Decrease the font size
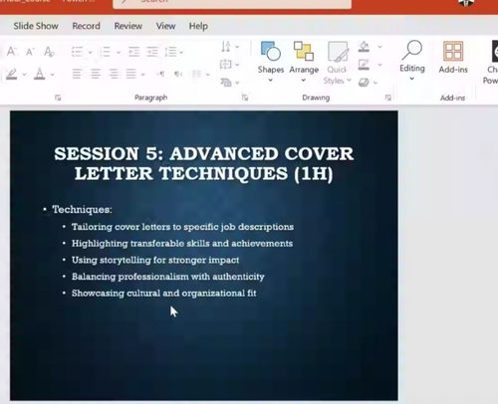The width and height of the screenshot is (498, 404). coord(30,52)
